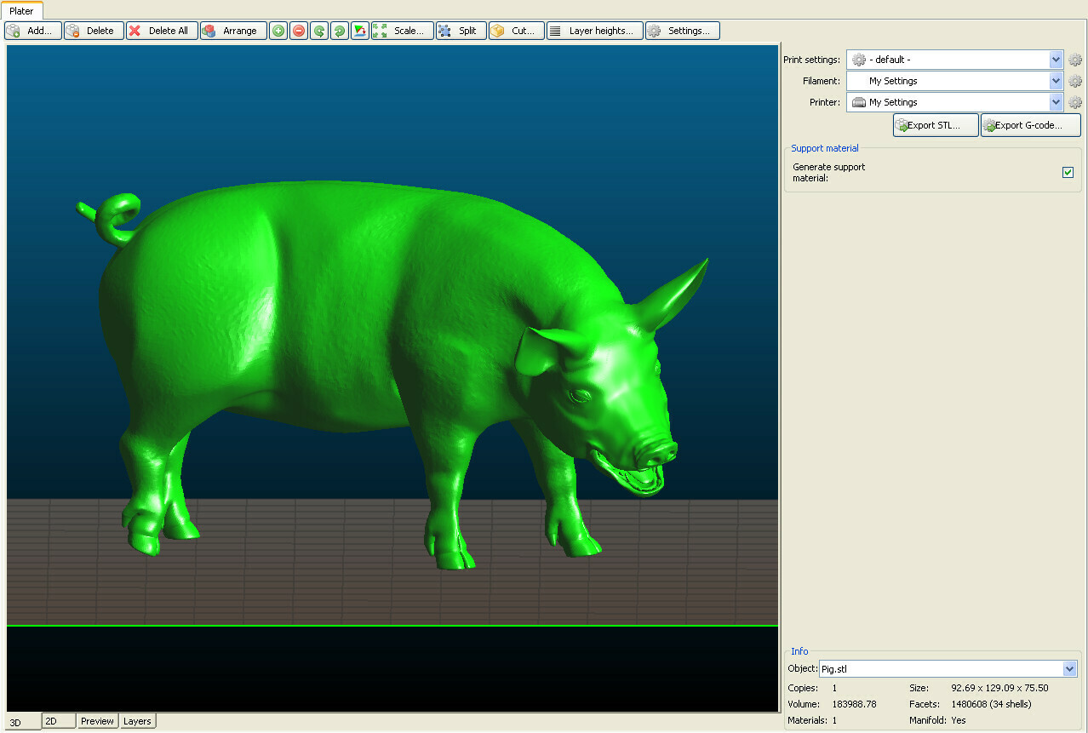Switch to the Preview tab
This screenshot has height=733, width=1088.
pos(97,721)
